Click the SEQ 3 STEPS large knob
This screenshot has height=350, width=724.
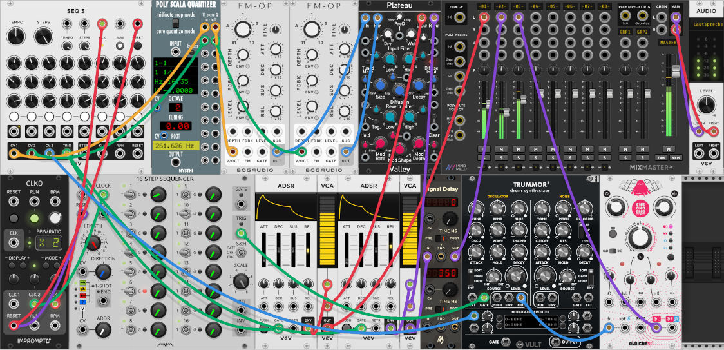pos(43,35)
